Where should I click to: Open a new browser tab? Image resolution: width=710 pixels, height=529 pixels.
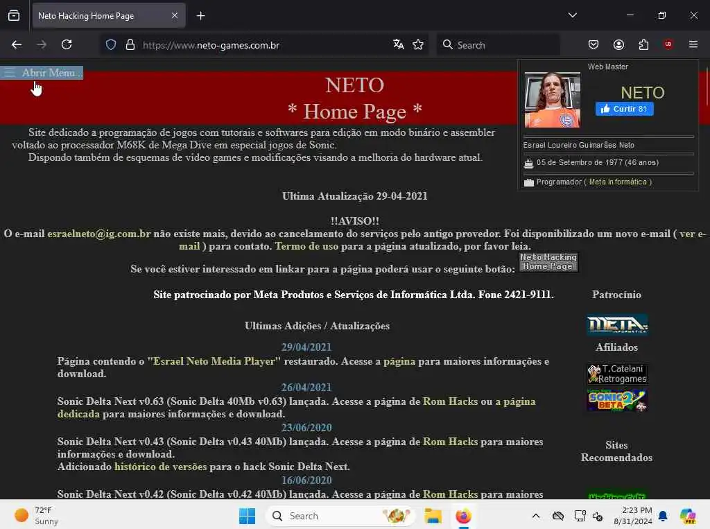click(200, 16)
